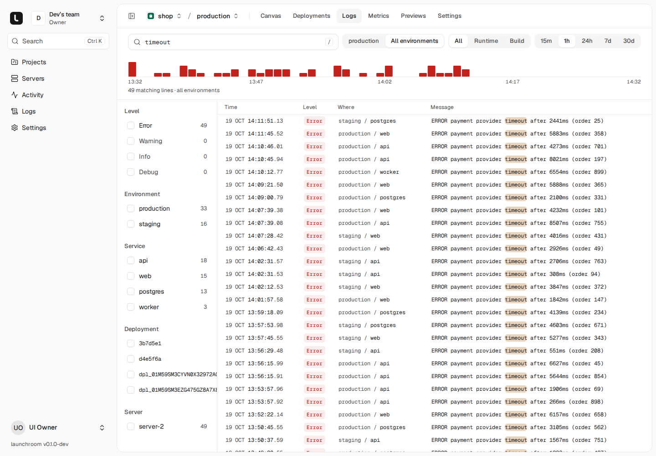Open the Previews tab
The width and height of the screenshot is (656, 456).
[413, 16]
